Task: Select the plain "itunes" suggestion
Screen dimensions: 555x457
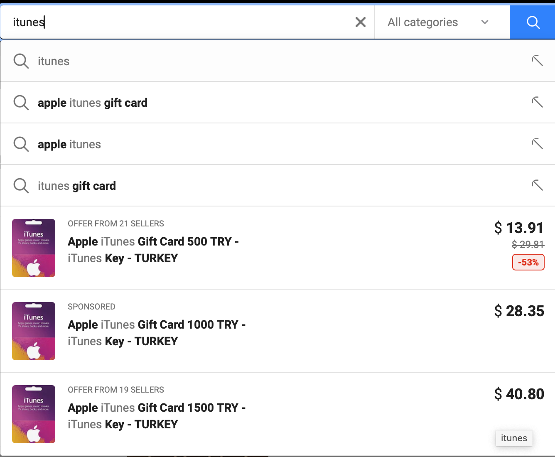Action: (277, 61)
